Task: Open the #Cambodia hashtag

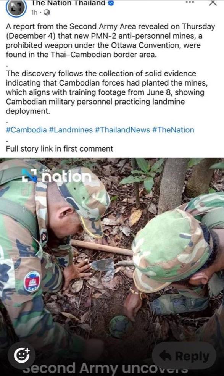Action: (x=26, y=130)
